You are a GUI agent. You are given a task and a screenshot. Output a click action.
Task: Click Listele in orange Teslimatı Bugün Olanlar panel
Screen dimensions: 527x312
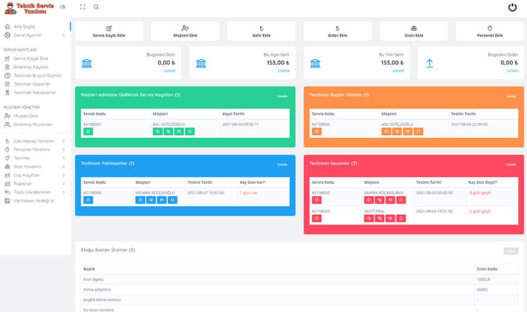[x=511, y=97]
